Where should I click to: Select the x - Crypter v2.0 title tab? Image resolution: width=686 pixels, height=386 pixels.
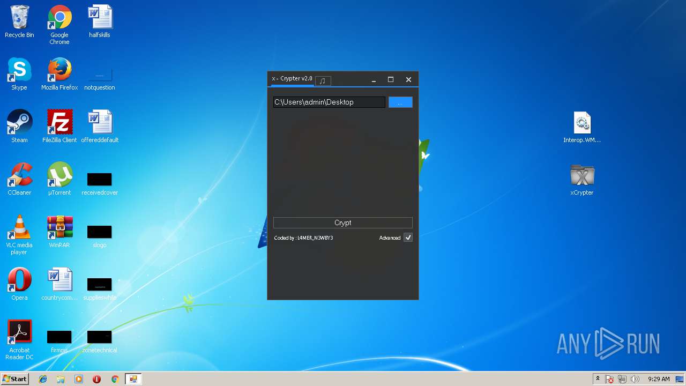coord(292,79)
